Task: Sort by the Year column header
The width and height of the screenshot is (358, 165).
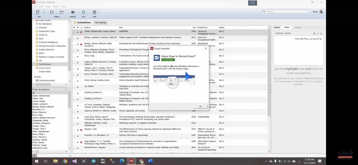Action: coord(194,27)
